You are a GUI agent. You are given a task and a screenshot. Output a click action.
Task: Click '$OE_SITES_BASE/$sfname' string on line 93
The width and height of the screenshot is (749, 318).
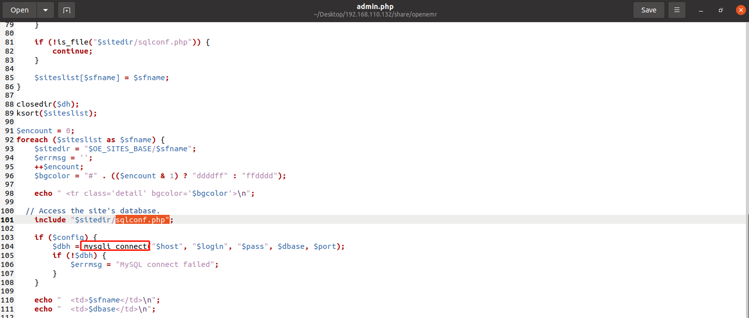[x=140, y=149]
